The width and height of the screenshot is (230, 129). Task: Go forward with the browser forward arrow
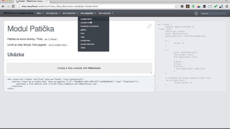8,6
